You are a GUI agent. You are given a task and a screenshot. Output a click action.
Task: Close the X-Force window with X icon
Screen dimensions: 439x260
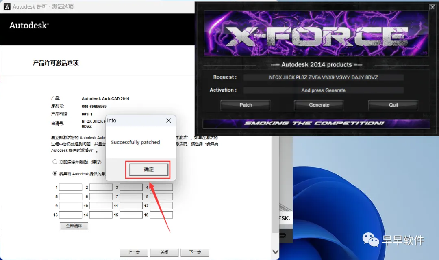click(x=432, y=7)
